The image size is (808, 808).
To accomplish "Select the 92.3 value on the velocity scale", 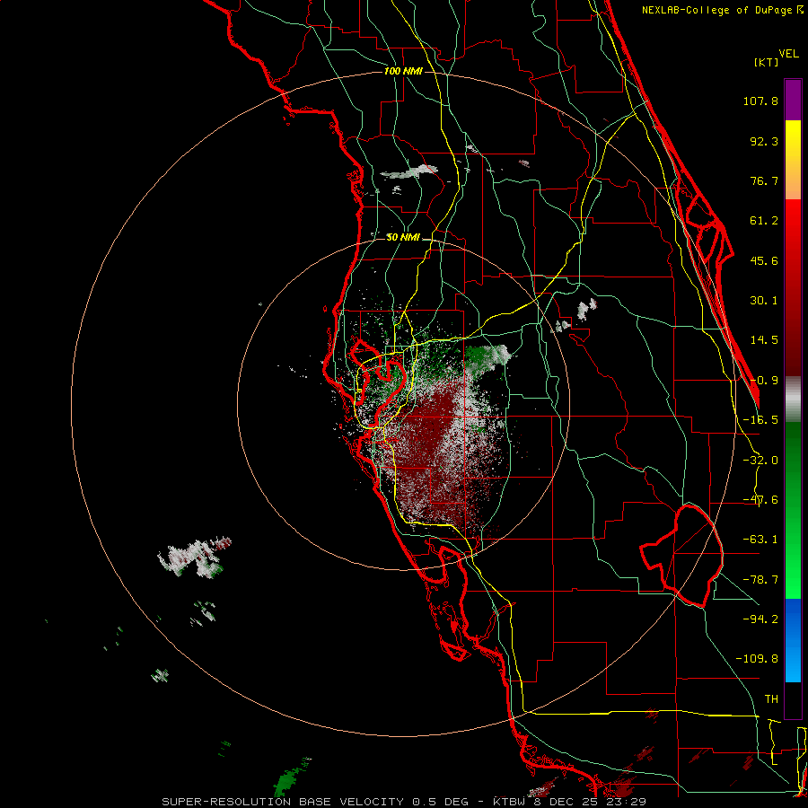I will point(764,141).
